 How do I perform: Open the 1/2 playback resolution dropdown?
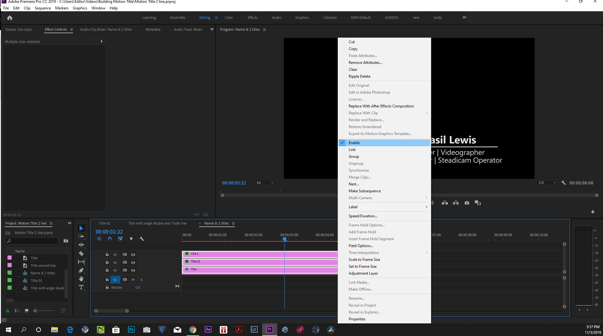click(547, 183)
